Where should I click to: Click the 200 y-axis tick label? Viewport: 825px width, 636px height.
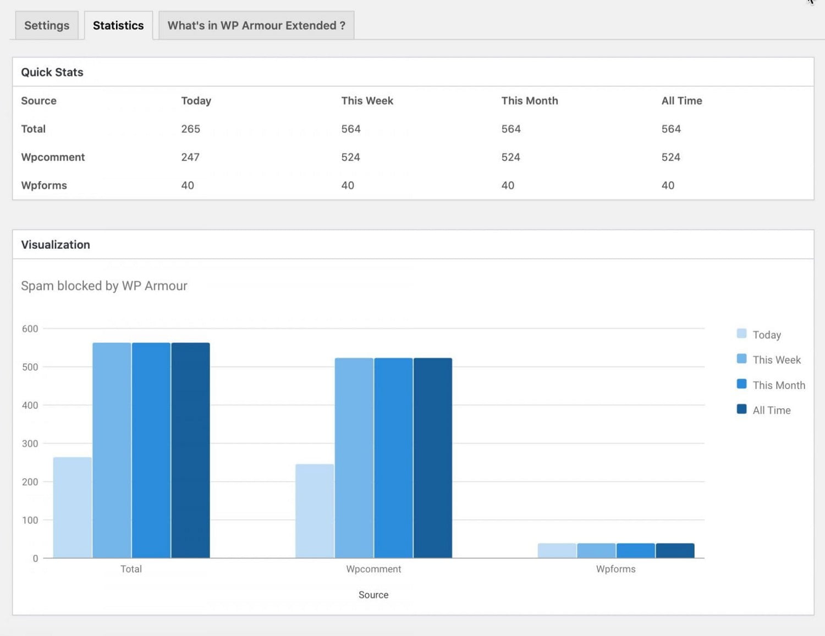(x=30, y=481)
